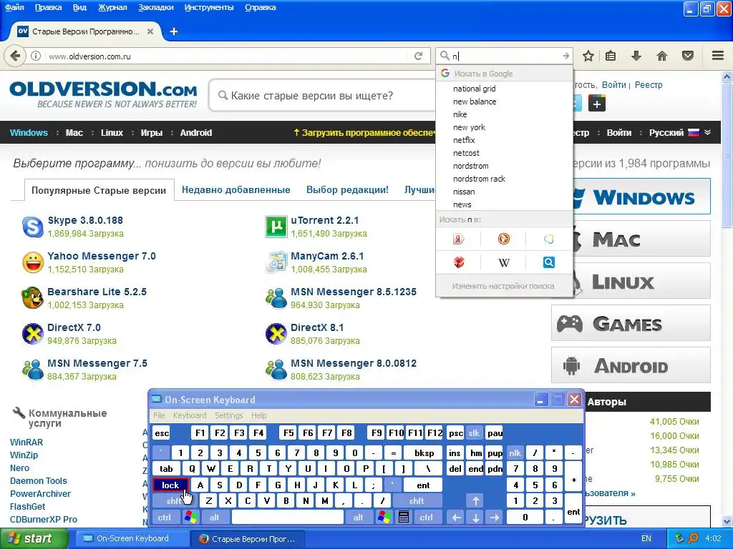Click the Home icon in toolbar
The width and height of the screenshot is (733, 549).
tap(662, 56)
